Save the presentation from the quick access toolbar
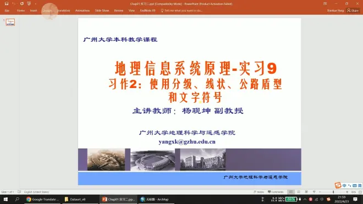363x204 pixels. pos(7,4)
